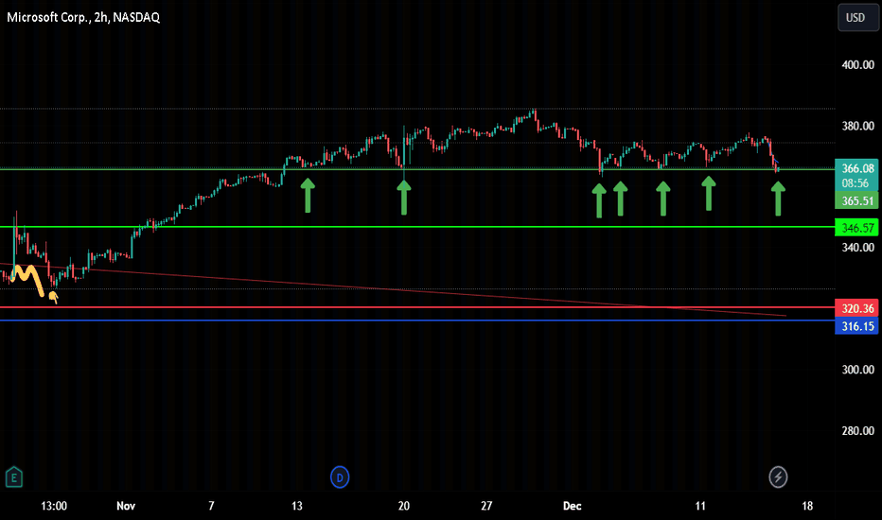Click the 380.00 price axis label

point(857,126)
